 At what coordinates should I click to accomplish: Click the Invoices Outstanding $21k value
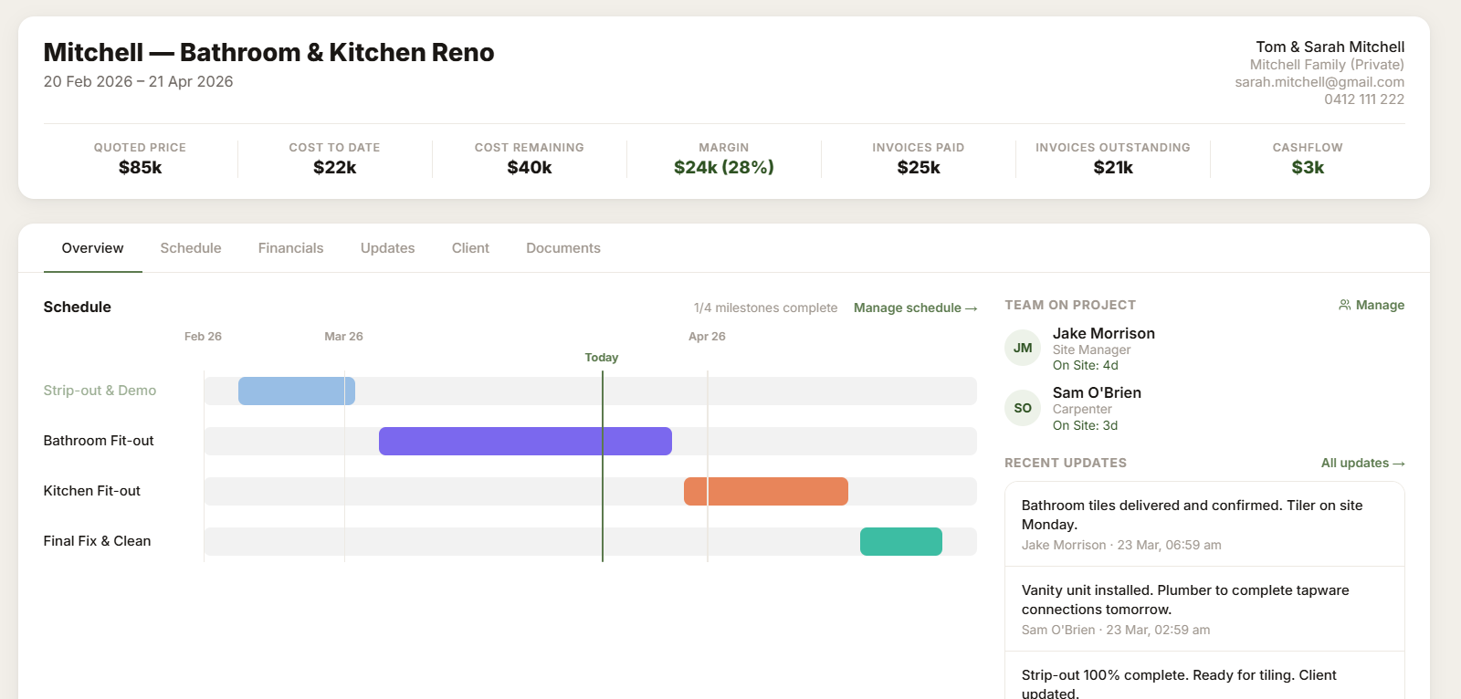click(x=1113, y=168)
